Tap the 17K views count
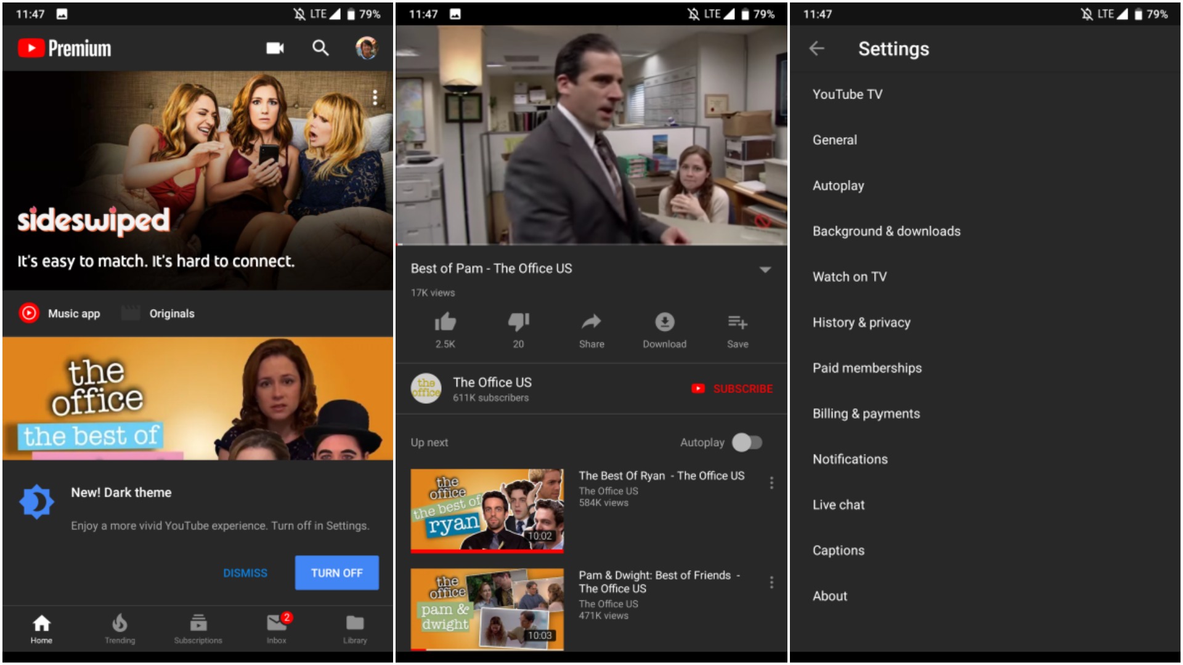Screen dimensions: 1183x665 (x=433, y=292)
